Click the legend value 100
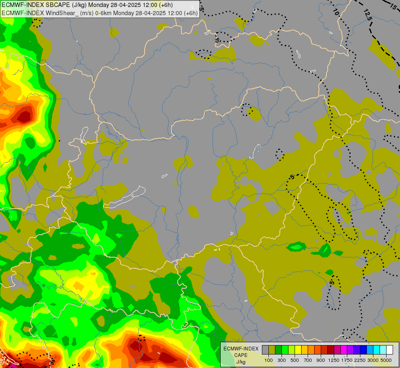 point(268,360)
